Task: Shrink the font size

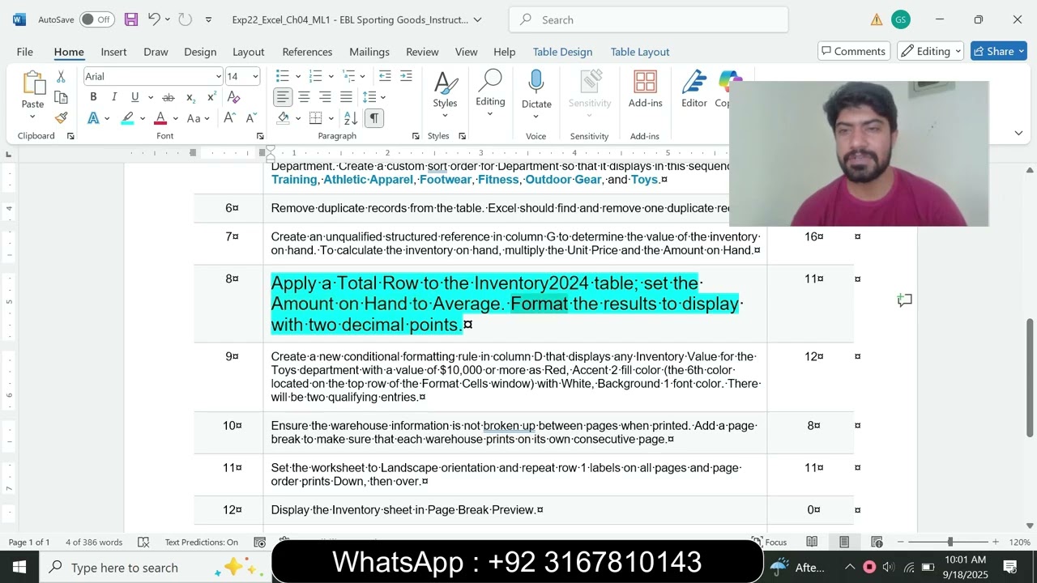Action: tap(250, 118)
